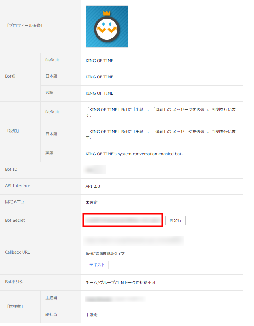Screen dimensions: 254x326
Task: Click the 副担当 label
Action: pos(51,315)
